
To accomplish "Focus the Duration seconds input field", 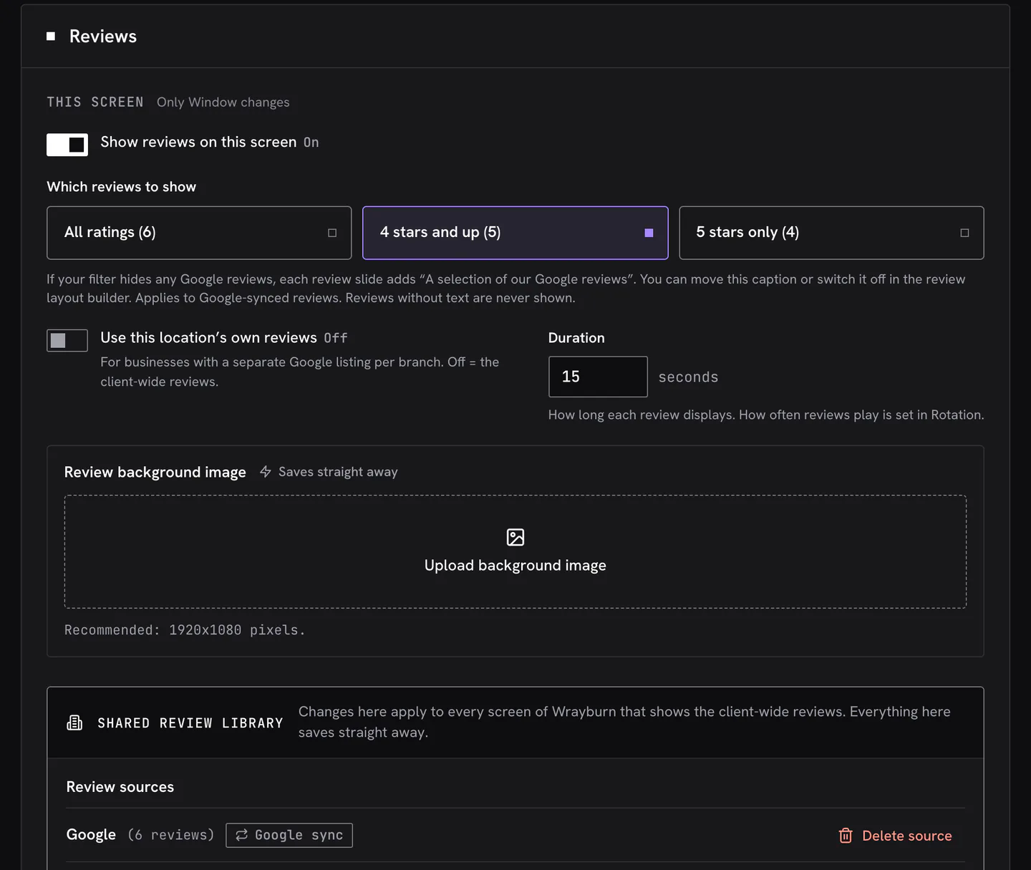I will [x=598, y=377].
